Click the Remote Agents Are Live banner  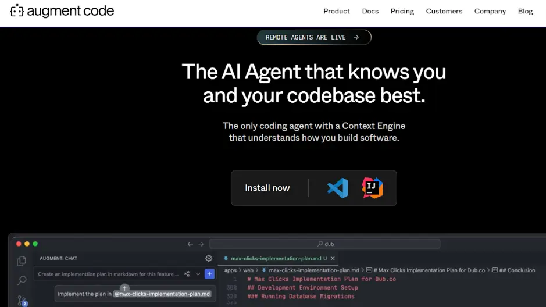point(314,37)
